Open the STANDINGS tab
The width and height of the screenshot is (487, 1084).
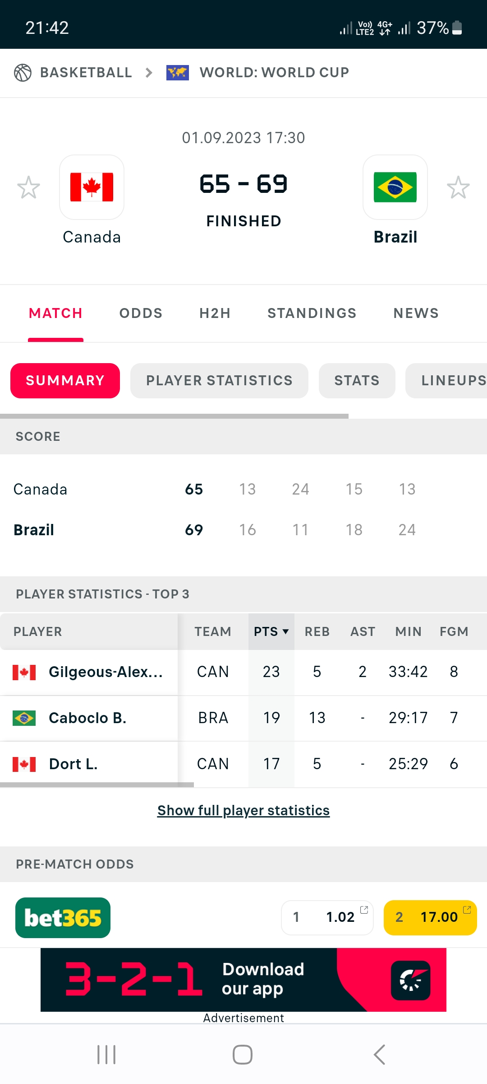tap(312, 313)
